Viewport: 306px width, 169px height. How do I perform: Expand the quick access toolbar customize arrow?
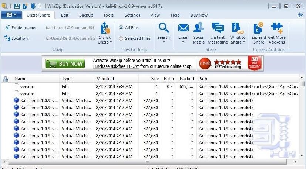[40, 7]
